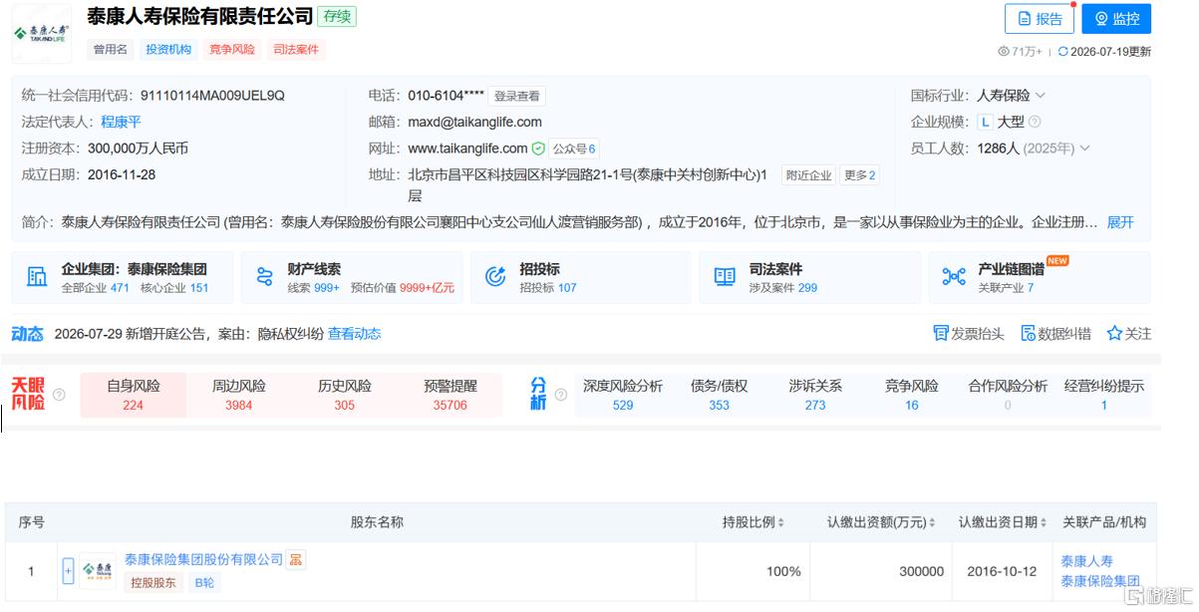Expand shareholder row with plus icon
The height and width of the screenshot is (612, 1199).
[x=68, y=571]
